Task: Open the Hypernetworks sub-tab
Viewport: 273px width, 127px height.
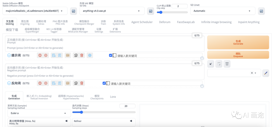Action: pos(71,97)
